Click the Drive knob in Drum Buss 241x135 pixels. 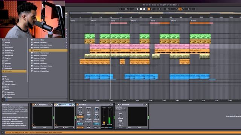point(80,110)
